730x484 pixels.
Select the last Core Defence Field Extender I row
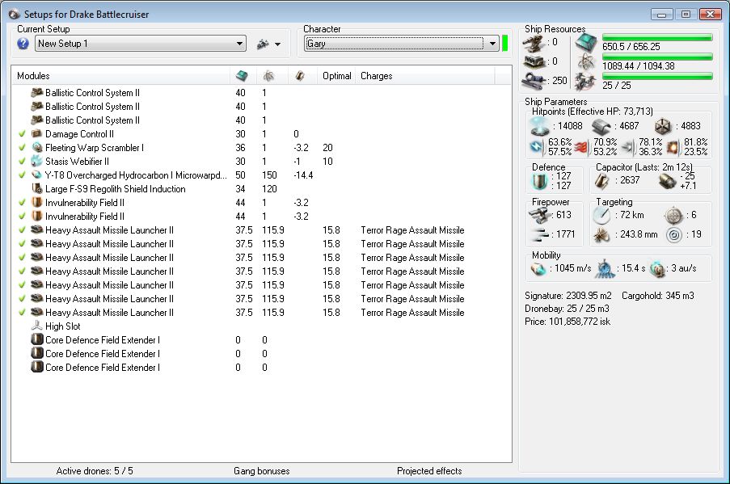[260, 367]
